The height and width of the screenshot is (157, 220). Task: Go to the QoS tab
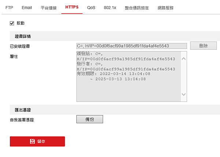91,8
